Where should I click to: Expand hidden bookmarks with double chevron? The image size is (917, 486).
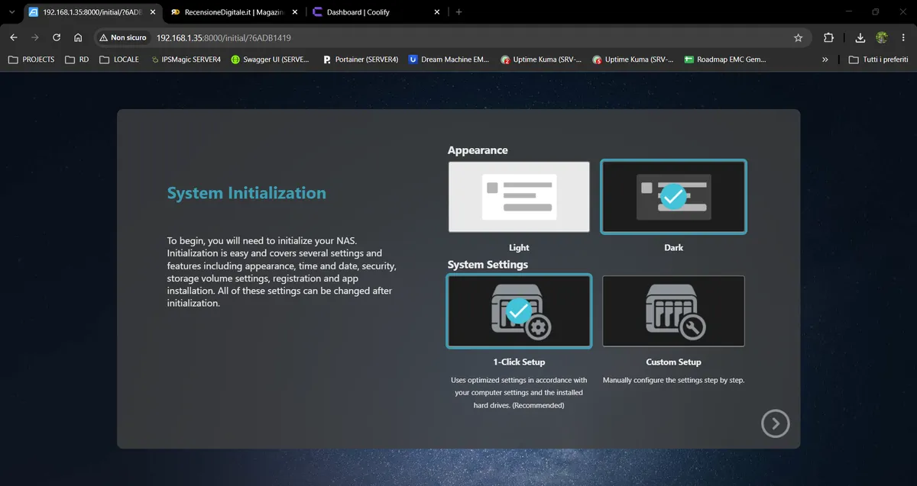coord(825,59)
